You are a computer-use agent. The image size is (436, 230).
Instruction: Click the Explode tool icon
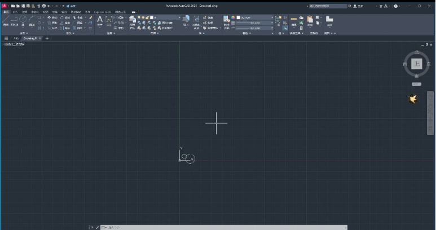click(x=90, y=22)
